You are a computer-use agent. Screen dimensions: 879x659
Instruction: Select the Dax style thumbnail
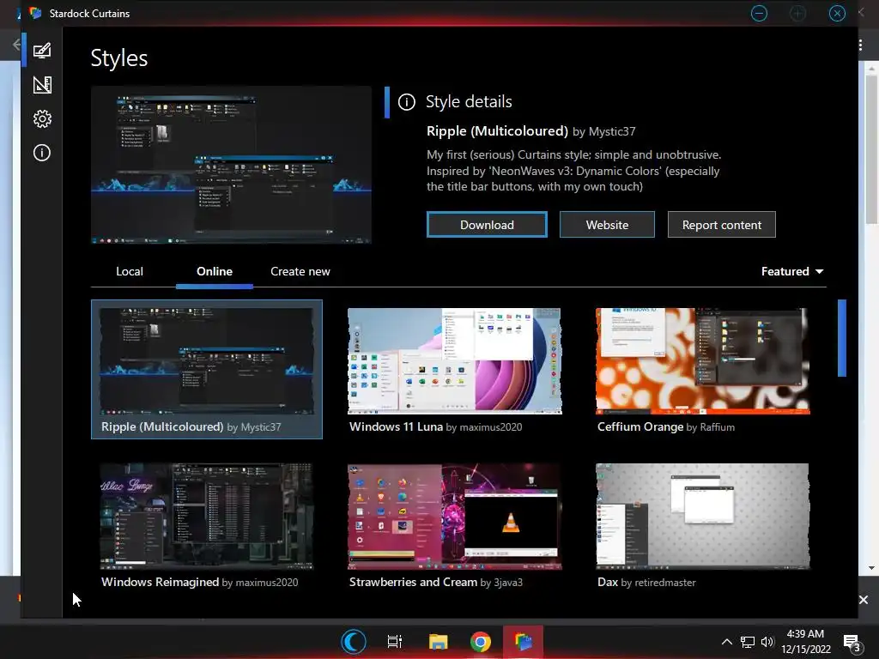[x=702, y=516]
